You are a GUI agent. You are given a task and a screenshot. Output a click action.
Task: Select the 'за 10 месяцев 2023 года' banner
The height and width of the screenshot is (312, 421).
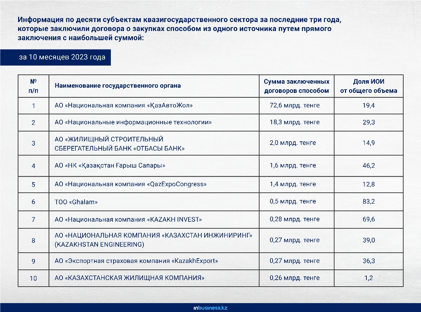click(55, 57)
